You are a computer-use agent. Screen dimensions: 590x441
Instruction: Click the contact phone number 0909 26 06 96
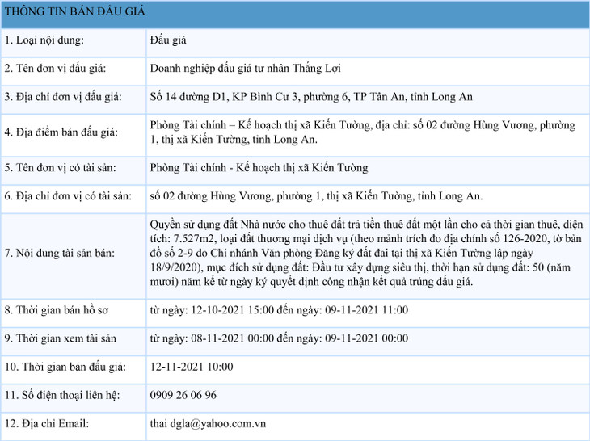(x=183, y=395)
